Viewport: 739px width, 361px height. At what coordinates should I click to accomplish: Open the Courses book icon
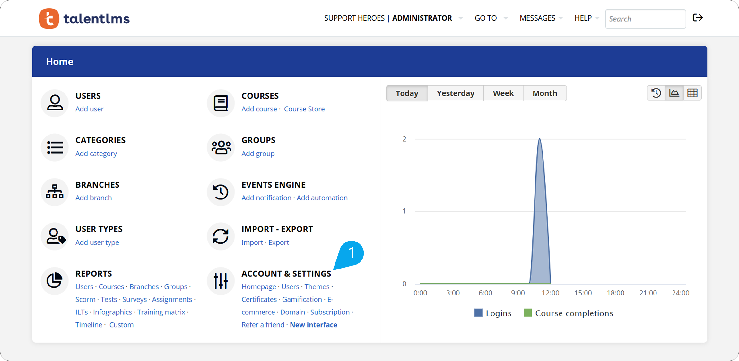click(x=221, y=103)
